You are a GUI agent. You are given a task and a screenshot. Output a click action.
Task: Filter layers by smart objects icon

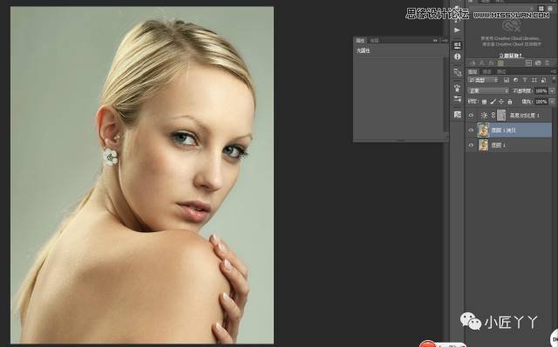(543, 80)
